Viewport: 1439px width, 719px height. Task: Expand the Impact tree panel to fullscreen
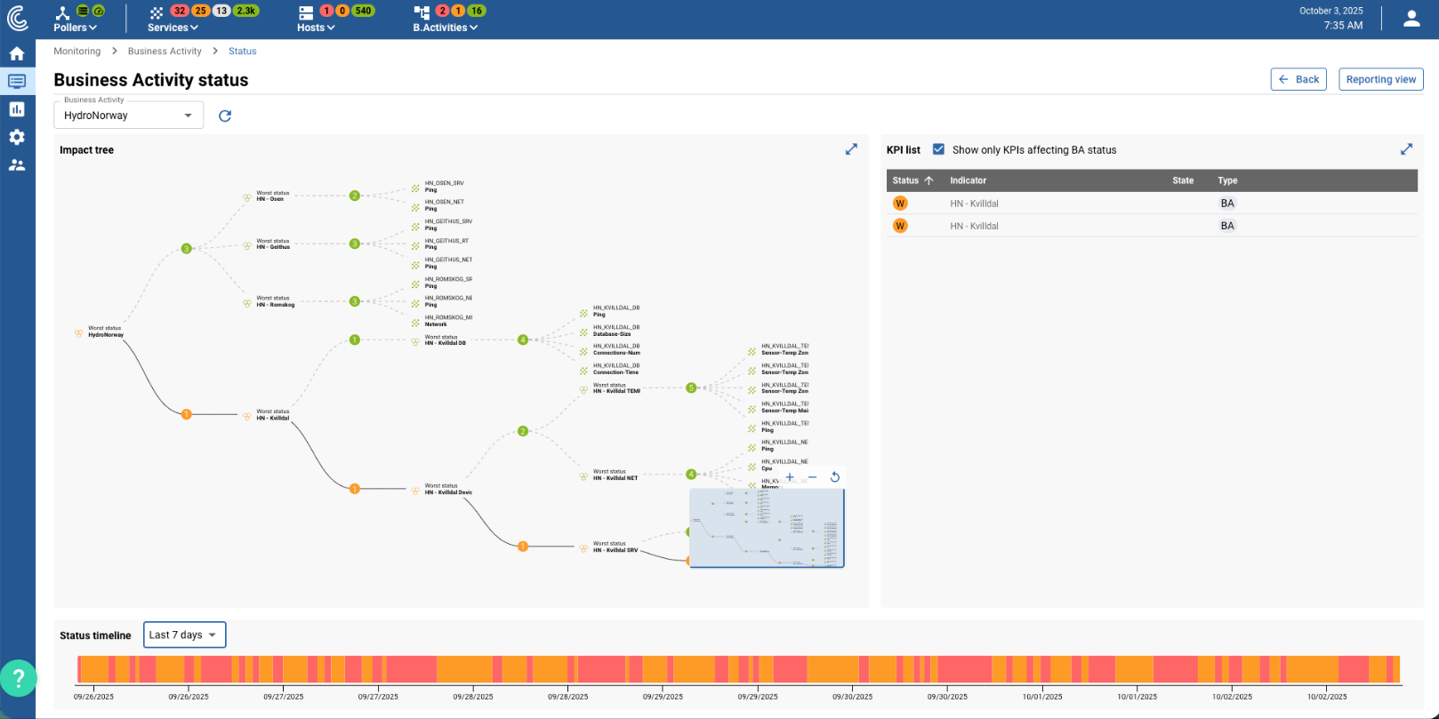[x=851, y=149]
